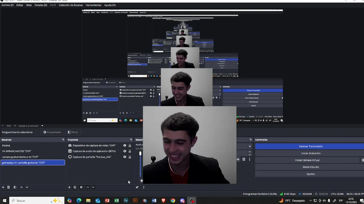Open the Vista menu

pos(29,5)
